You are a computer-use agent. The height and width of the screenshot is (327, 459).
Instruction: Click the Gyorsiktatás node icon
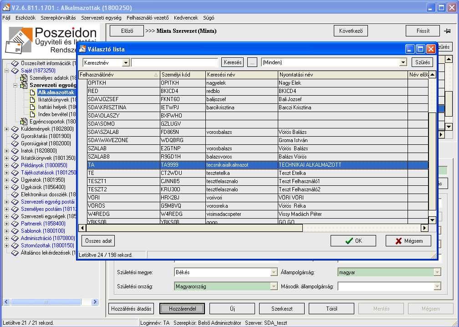[15, 136]
